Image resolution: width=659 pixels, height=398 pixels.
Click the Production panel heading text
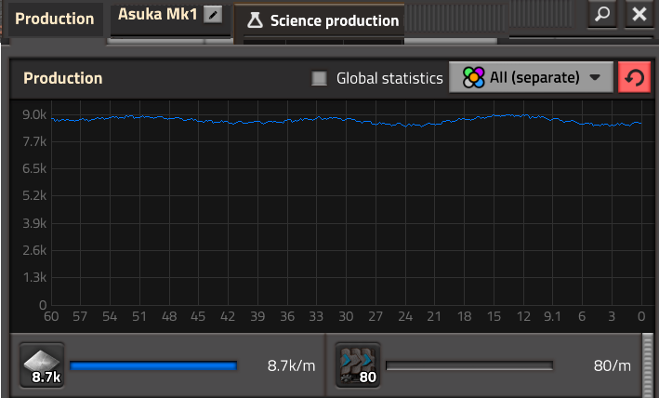point(62,79)
